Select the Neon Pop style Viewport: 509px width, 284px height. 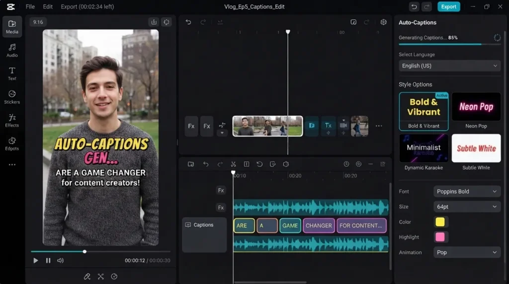point(476,111)
